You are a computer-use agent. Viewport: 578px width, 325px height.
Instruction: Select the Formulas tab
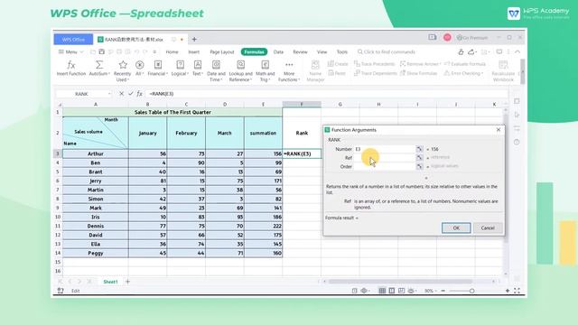point(254,52)
